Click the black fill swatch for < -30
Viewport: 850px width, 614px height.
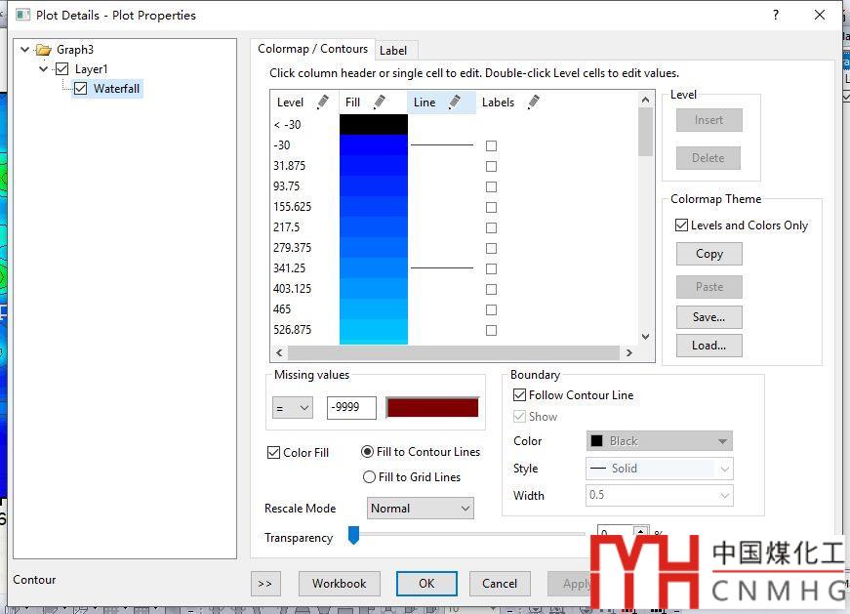click(x=374, y=124)
